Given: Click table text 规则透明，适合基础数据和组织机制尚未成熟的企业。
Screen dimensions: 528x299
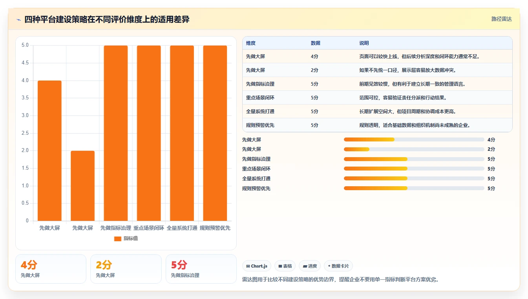Looking at the screenshot, I should [415, 125].
